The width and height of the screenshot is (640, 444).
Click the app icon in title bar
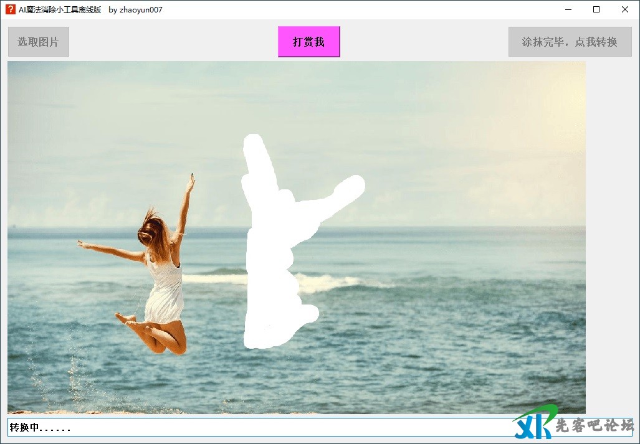click(x=11, y=9)
